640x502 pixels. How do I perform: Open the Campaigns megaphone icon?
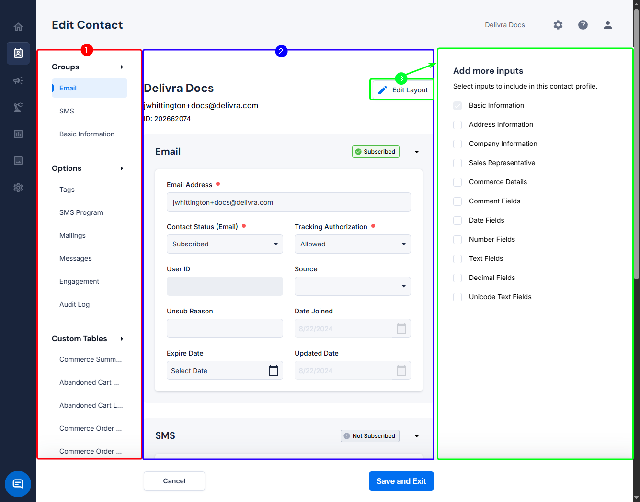(18, 80)
